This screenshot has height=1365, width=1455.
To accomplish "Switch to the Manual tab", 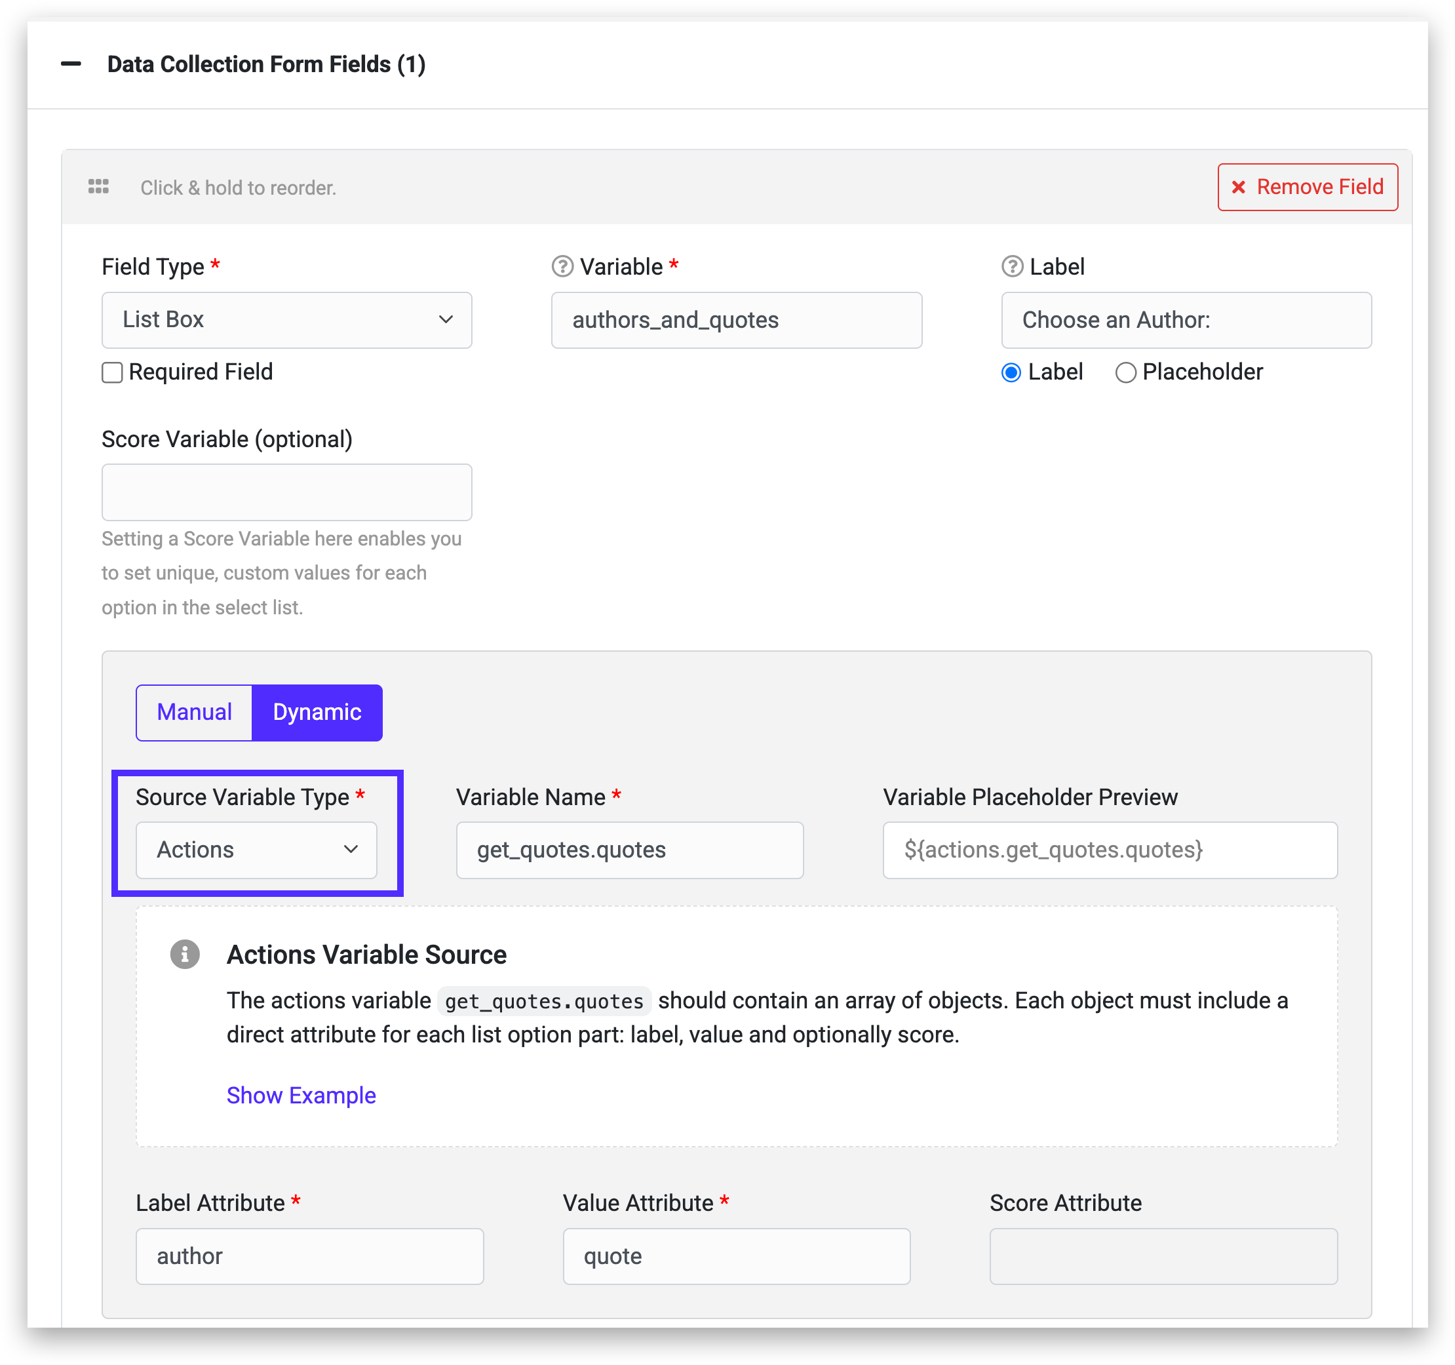I will pos(194,713).
